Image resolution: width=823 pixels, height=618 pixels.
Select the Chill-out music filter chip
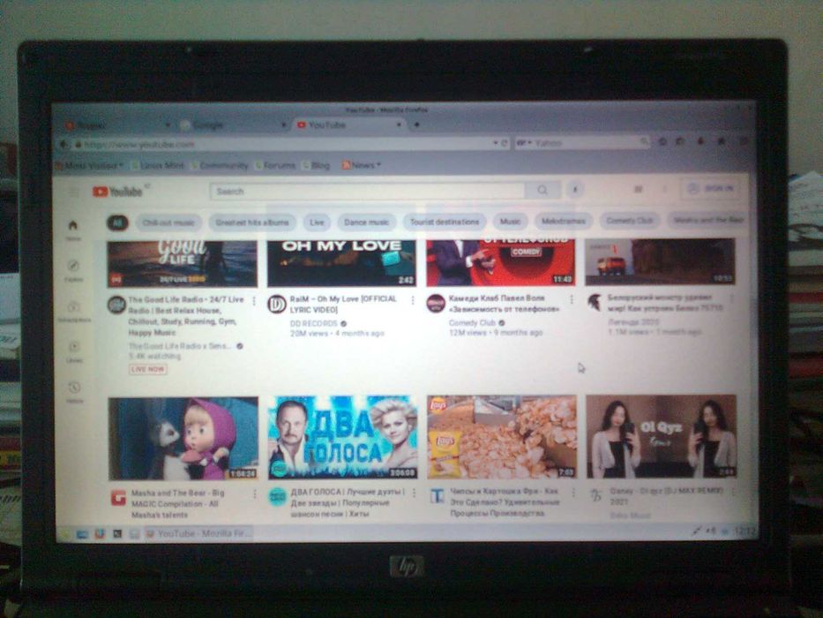pos(168,222)
